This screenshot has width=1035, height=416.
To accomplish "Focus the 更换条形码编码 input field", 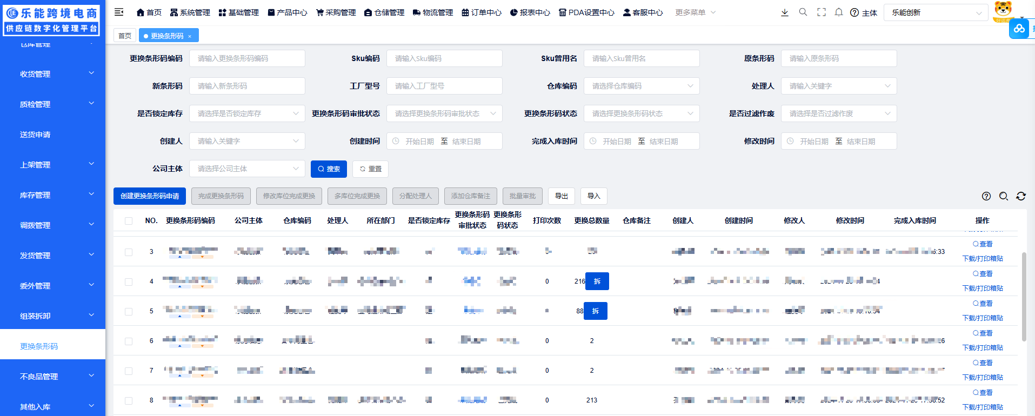I will [247, 58].
